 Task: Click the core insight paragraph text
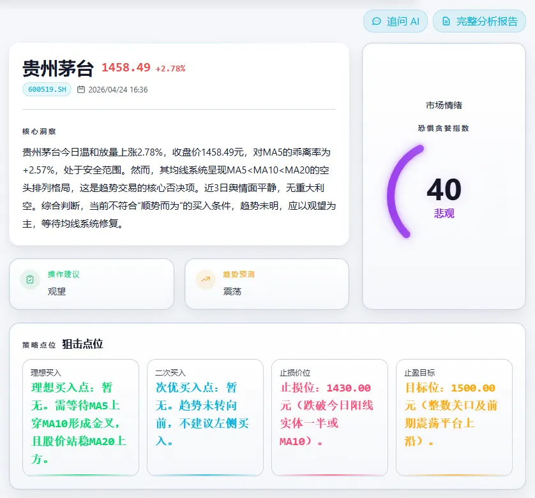pyautogui.click(x=179, y=188)
